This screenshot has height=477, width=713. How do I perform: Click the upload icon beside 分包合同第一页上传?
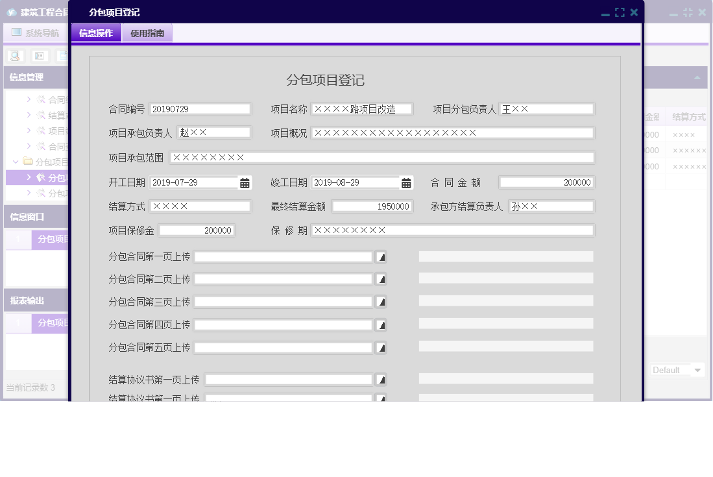(381, 256)
